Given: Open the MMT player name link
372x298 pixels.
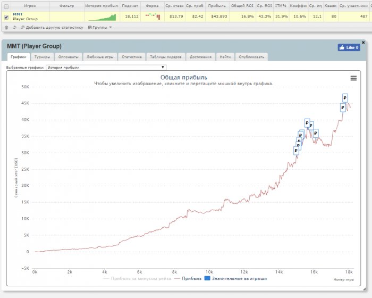Looking at the screenshot, I should pyautogui.click(x=17, y=14).
